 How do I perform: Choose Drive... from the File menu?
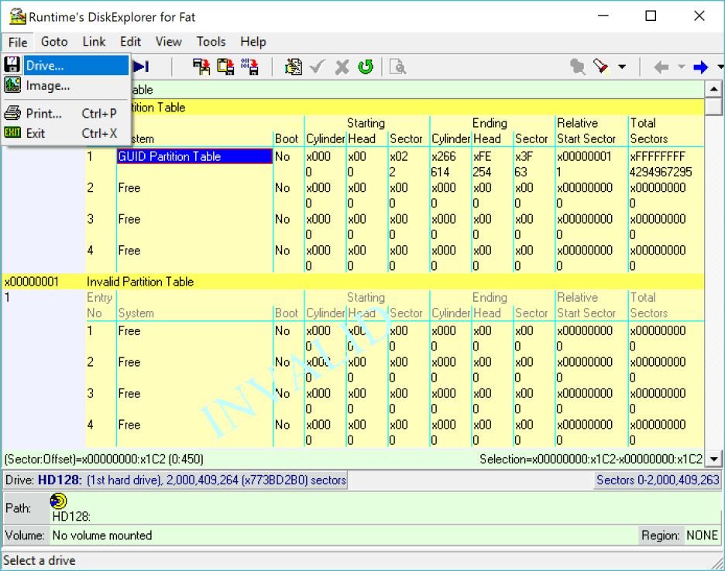click(x=45, y=66)
